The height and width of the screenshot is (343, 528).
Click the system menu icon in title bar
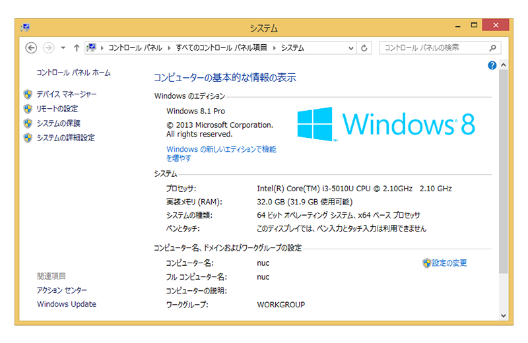pyautogui.click(x=26, y=27)
